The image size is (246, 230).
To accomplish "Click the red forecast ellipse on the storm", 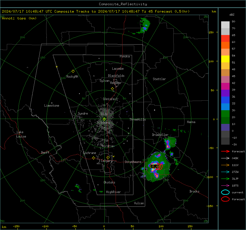I will click(x=160, y=167).
